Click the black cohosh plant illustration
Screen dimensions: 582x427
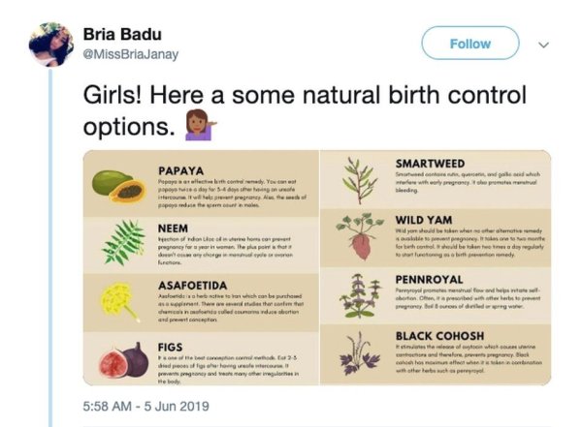(359, 352)
